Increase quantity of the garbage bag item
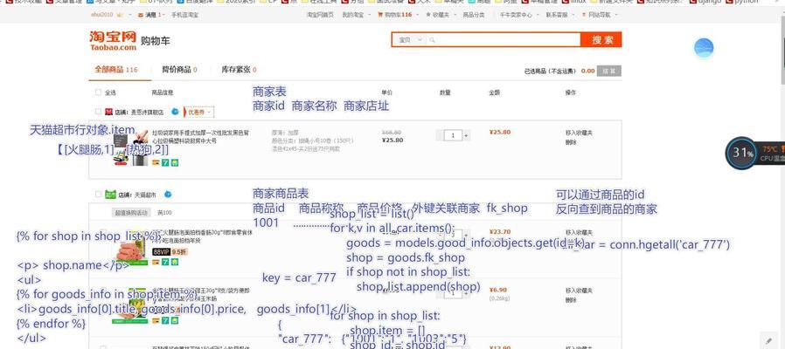 [466, 135]
